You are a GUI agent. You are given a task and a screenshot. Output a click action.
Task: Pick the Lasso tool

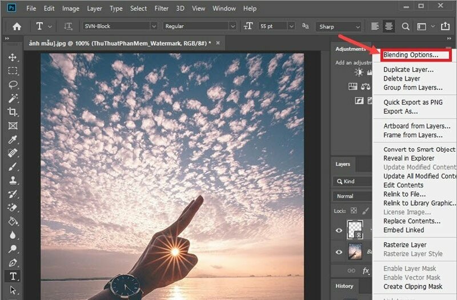13,85
